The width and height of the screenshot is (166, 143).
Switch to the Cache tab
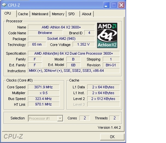[x=23, y=14]
